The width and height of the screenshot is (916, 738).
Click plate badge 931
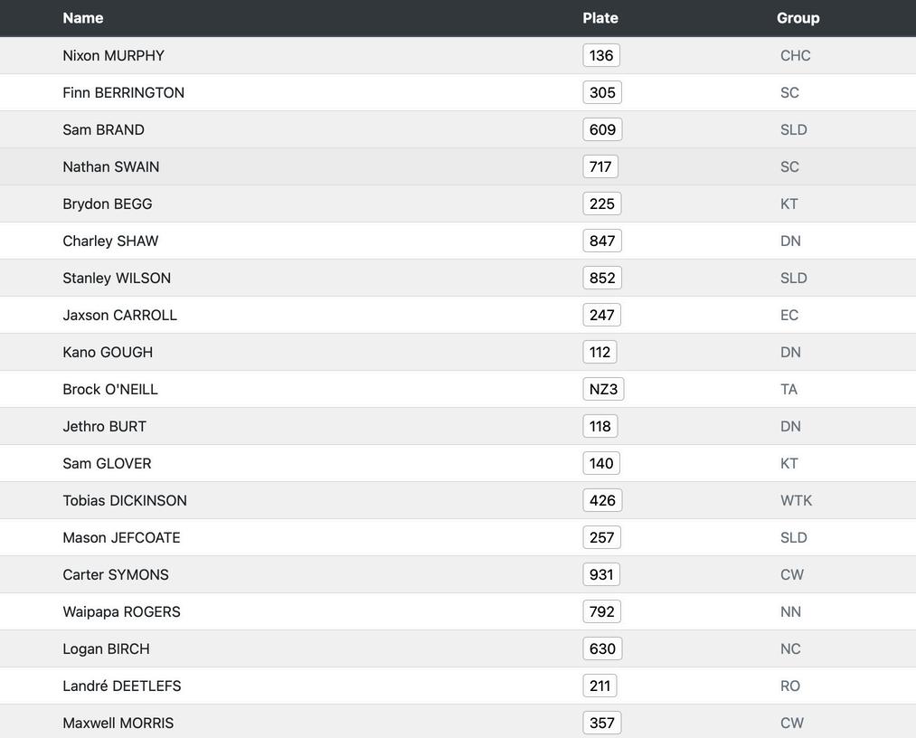(601, 574)
